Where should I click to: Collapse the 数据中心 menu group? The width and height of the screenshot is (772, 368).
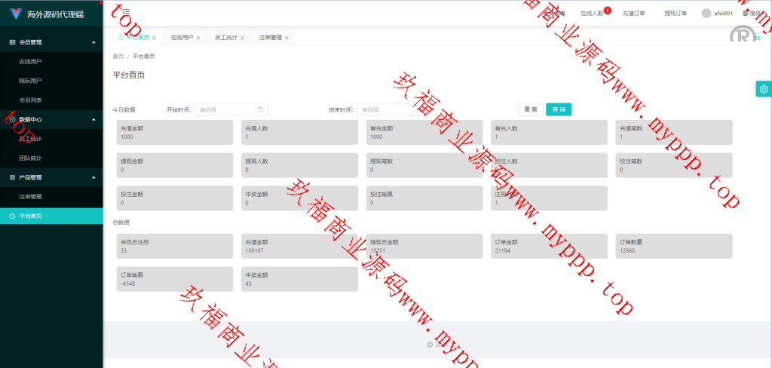click(x=93, y=119)
